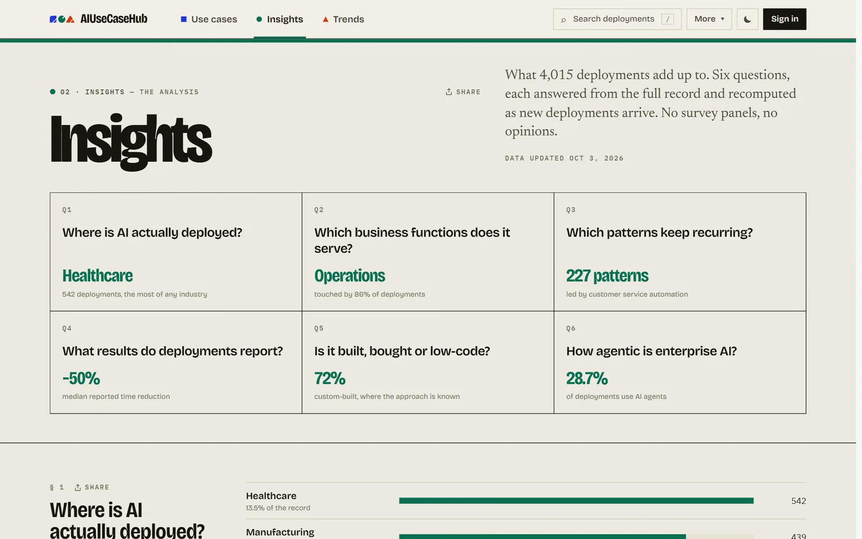862x539 pixels.
Task: Click the Operations headline in Q2
Action: [x=350, y=275]
